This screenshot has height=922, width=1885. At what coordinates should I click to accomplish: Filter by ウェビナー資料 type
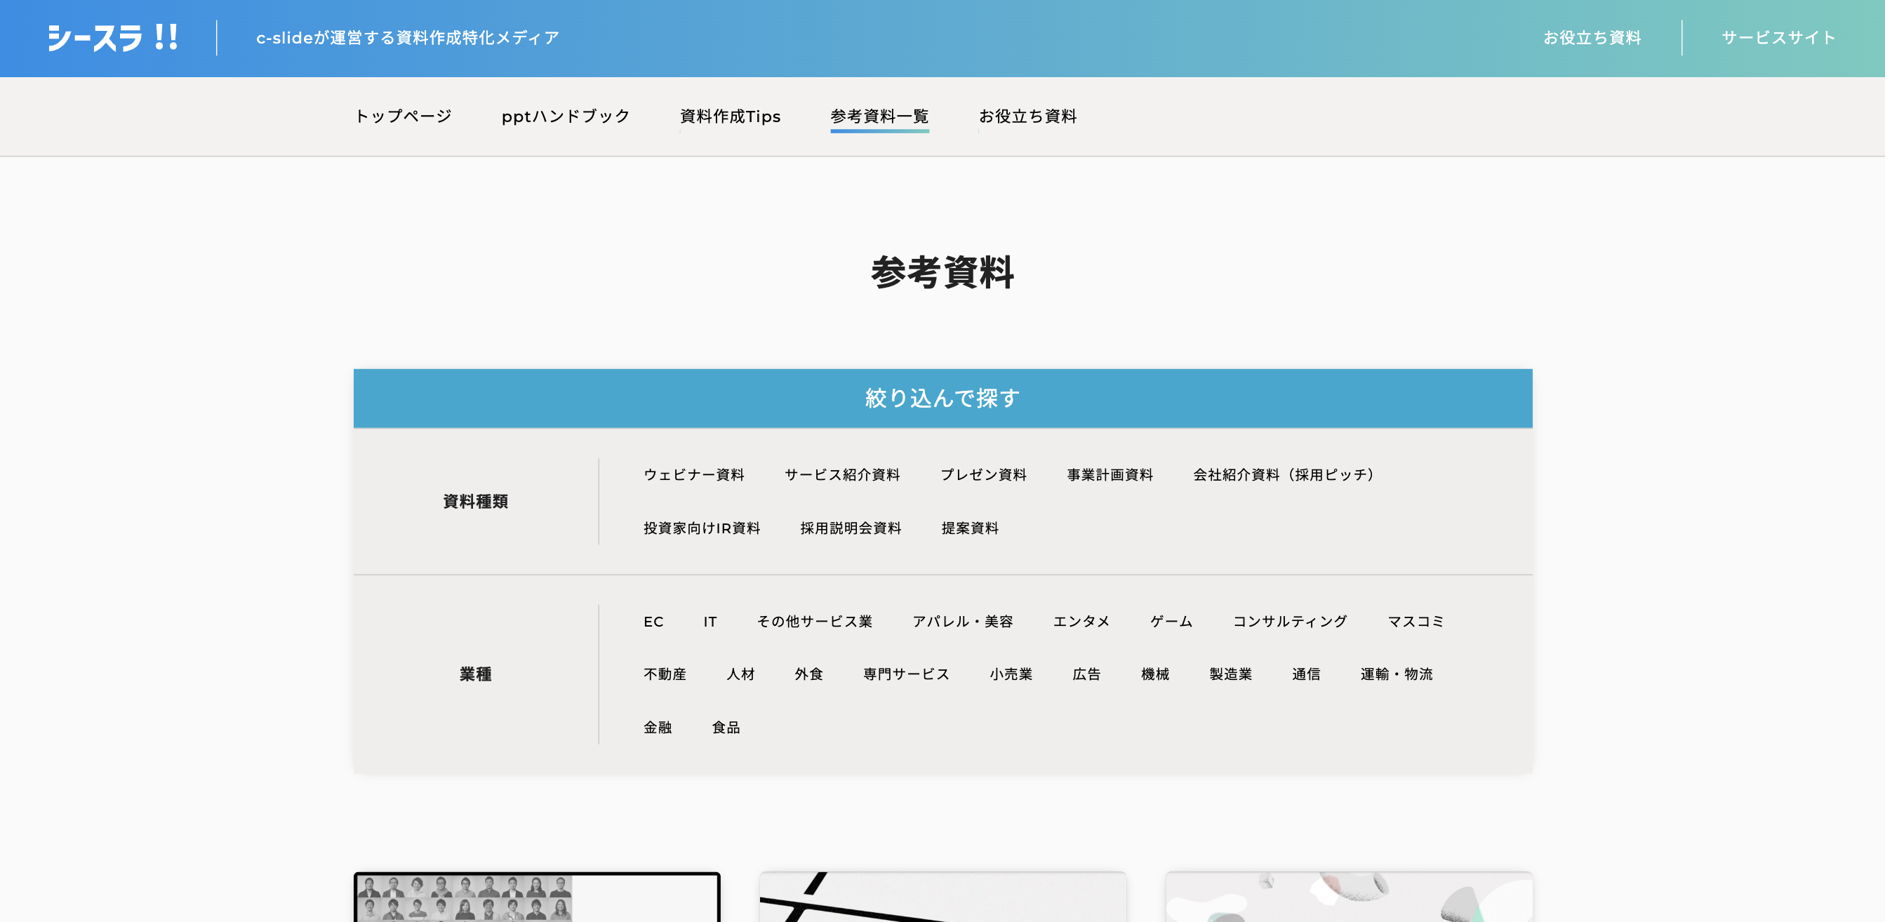(x=693, y=475)
